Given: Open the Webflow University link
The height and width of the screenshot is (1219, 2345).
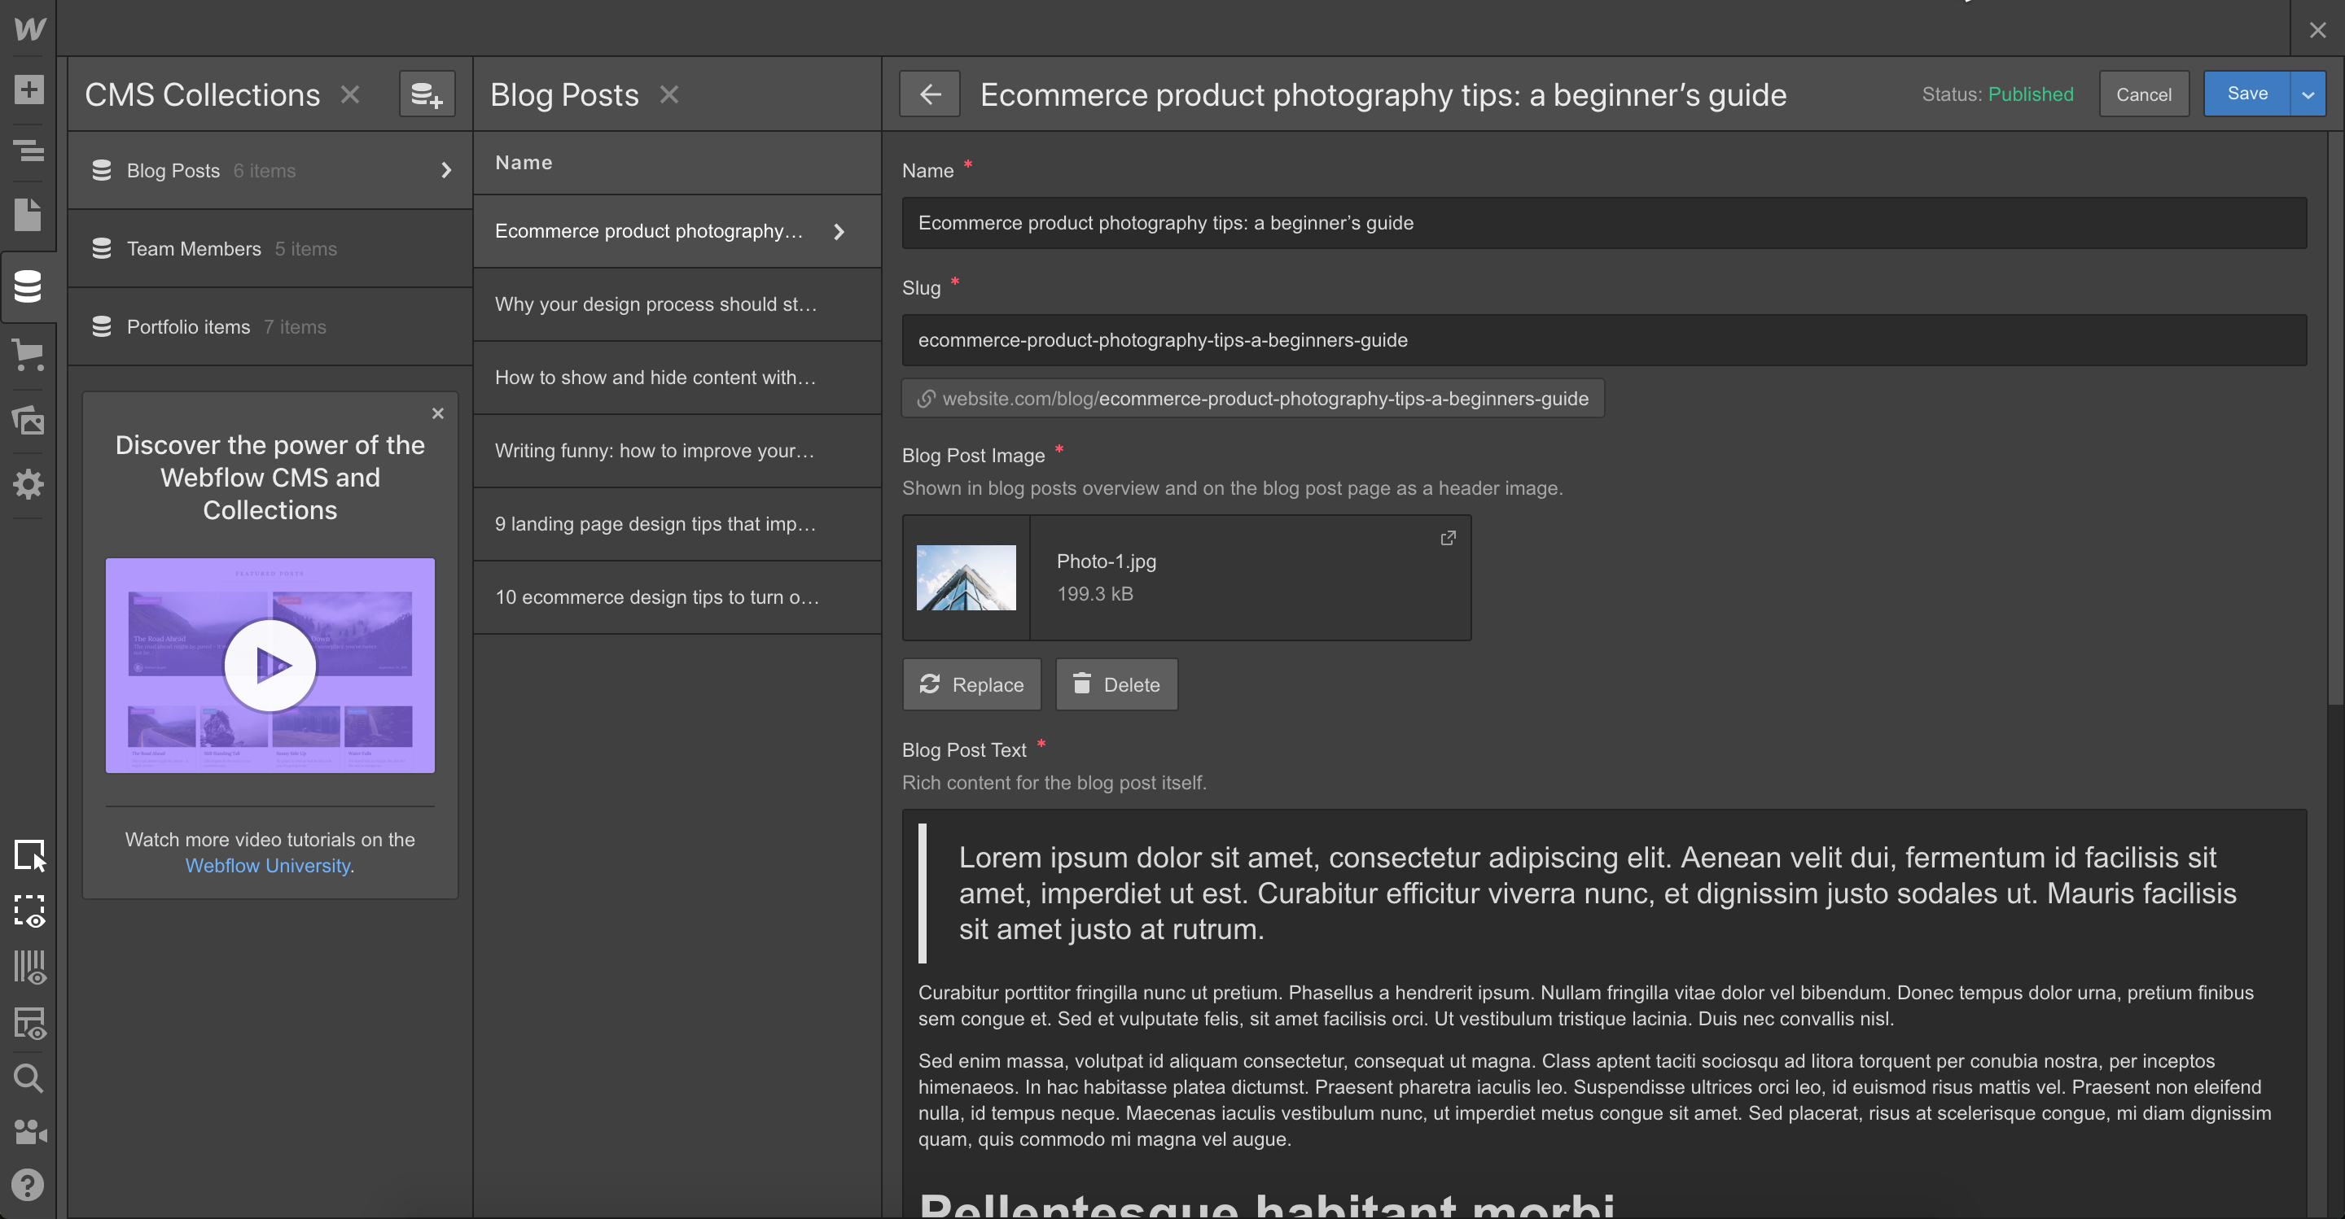Looking at the screenshot, I should [268, 865].
